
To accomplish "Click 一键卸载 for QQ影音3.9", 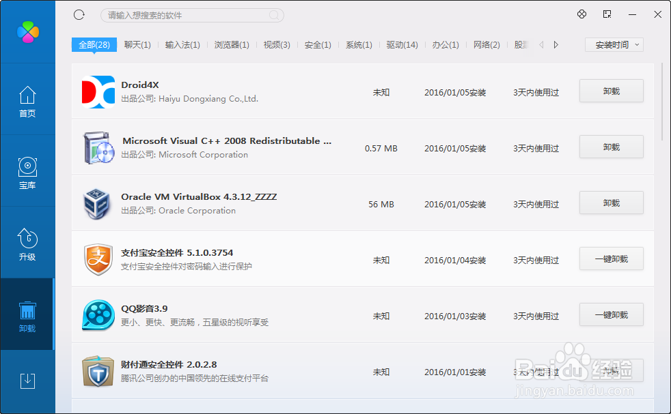I will pos(611,315).
